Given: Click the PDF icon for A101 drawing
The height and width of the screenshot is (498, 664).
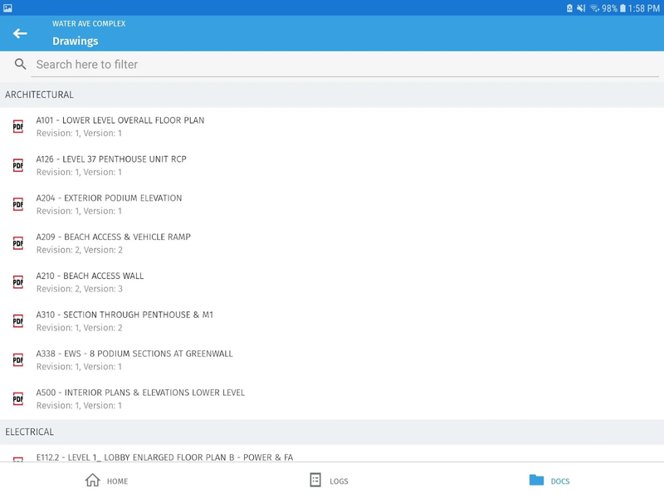Looking at the screenshot, I should [18, 126].
